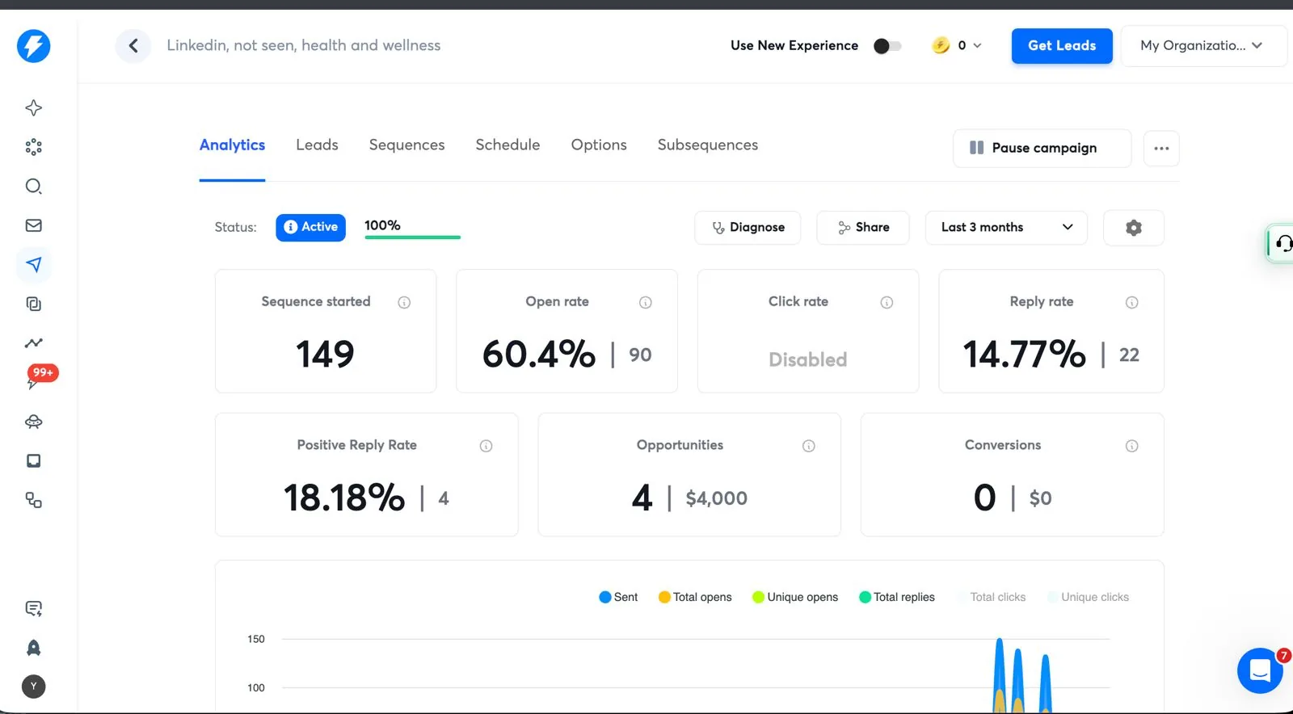The width and height of the screenshot is (1293, 714).
Task: Click the rocket icon in sidebar
Action: click(33, 648)
